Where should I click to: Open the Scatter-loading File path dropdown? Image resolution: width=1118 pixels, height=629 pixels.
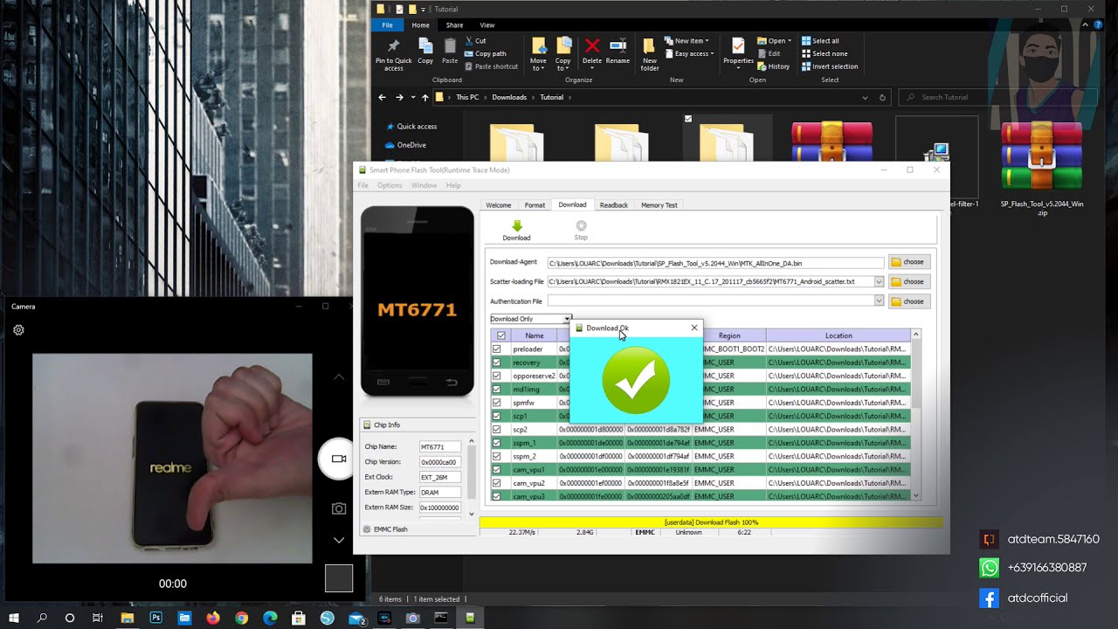pos(879,282)
